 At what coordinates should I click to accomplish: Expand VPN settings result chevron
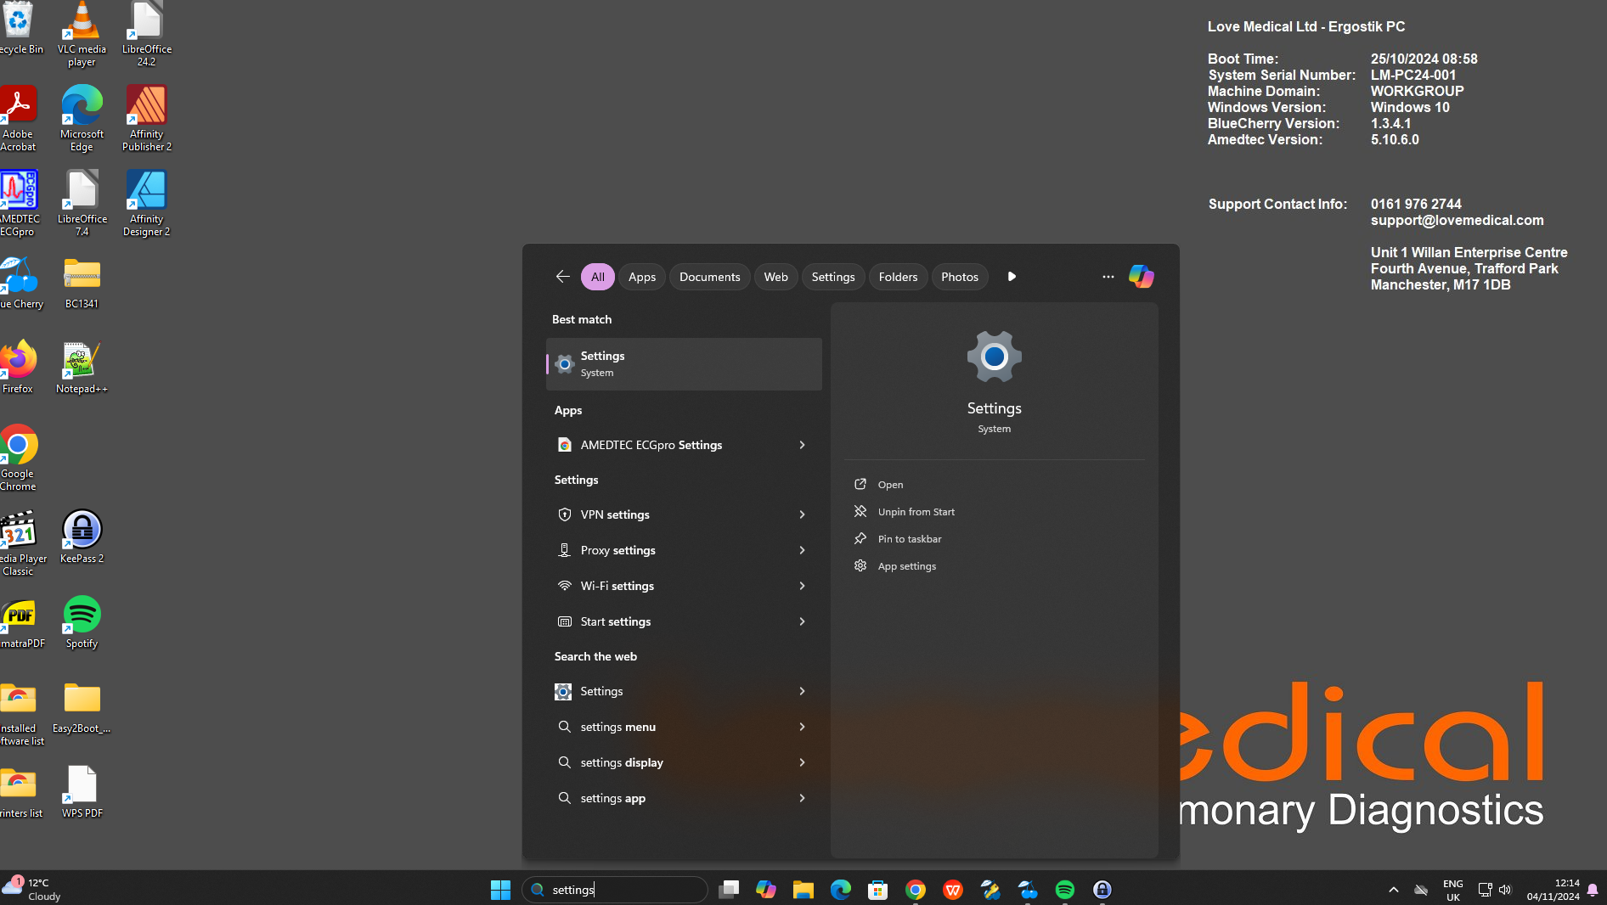pyautogui.click(x=802, y=514)
